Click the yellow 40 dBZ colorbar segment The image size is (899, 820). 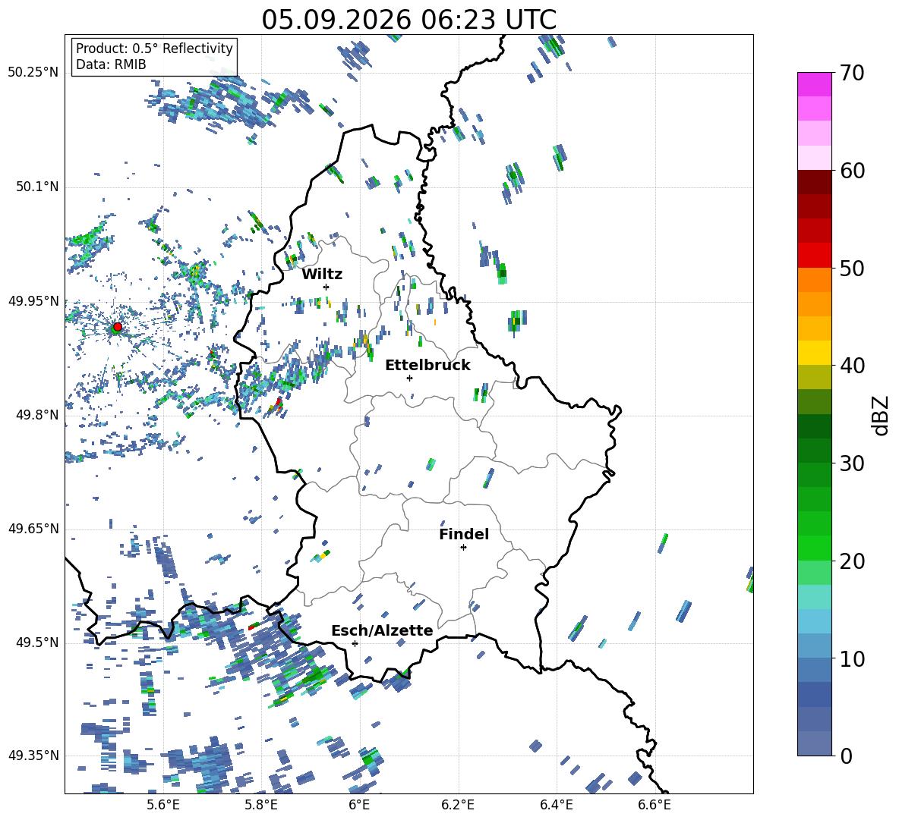(x=814, y=353)
